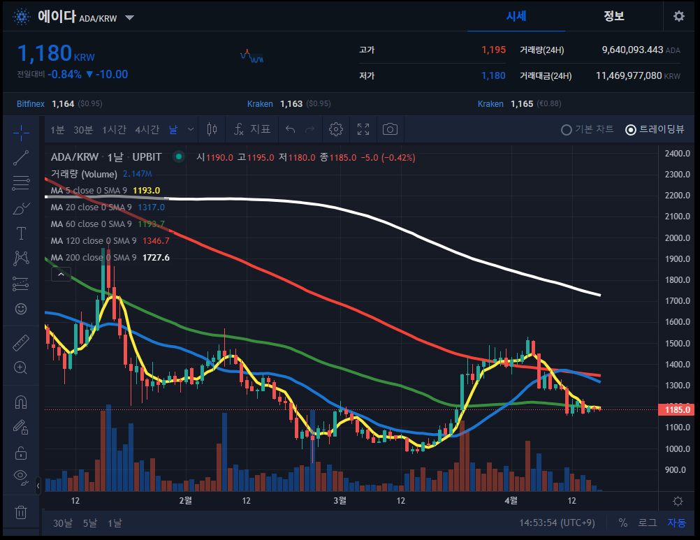Select the 1분 interval
This screenshot has height=540, width=700.
coord(57,130)
